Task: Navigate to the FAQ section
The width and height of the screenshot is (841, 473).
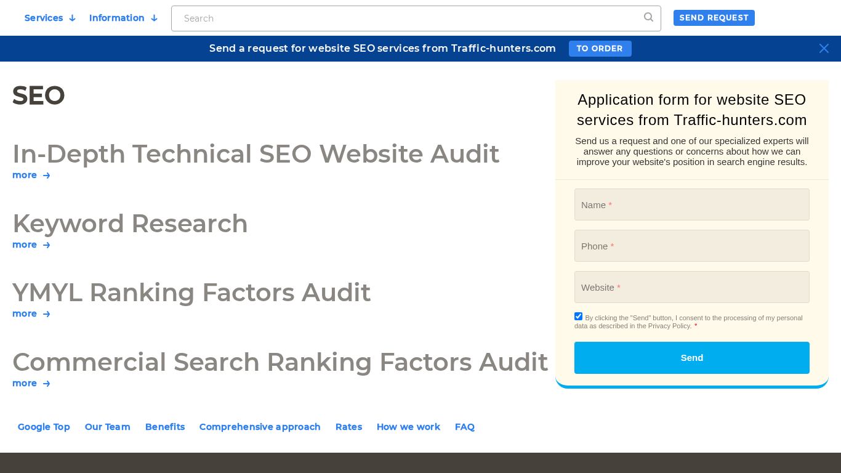Action: (x=465, y=427)
